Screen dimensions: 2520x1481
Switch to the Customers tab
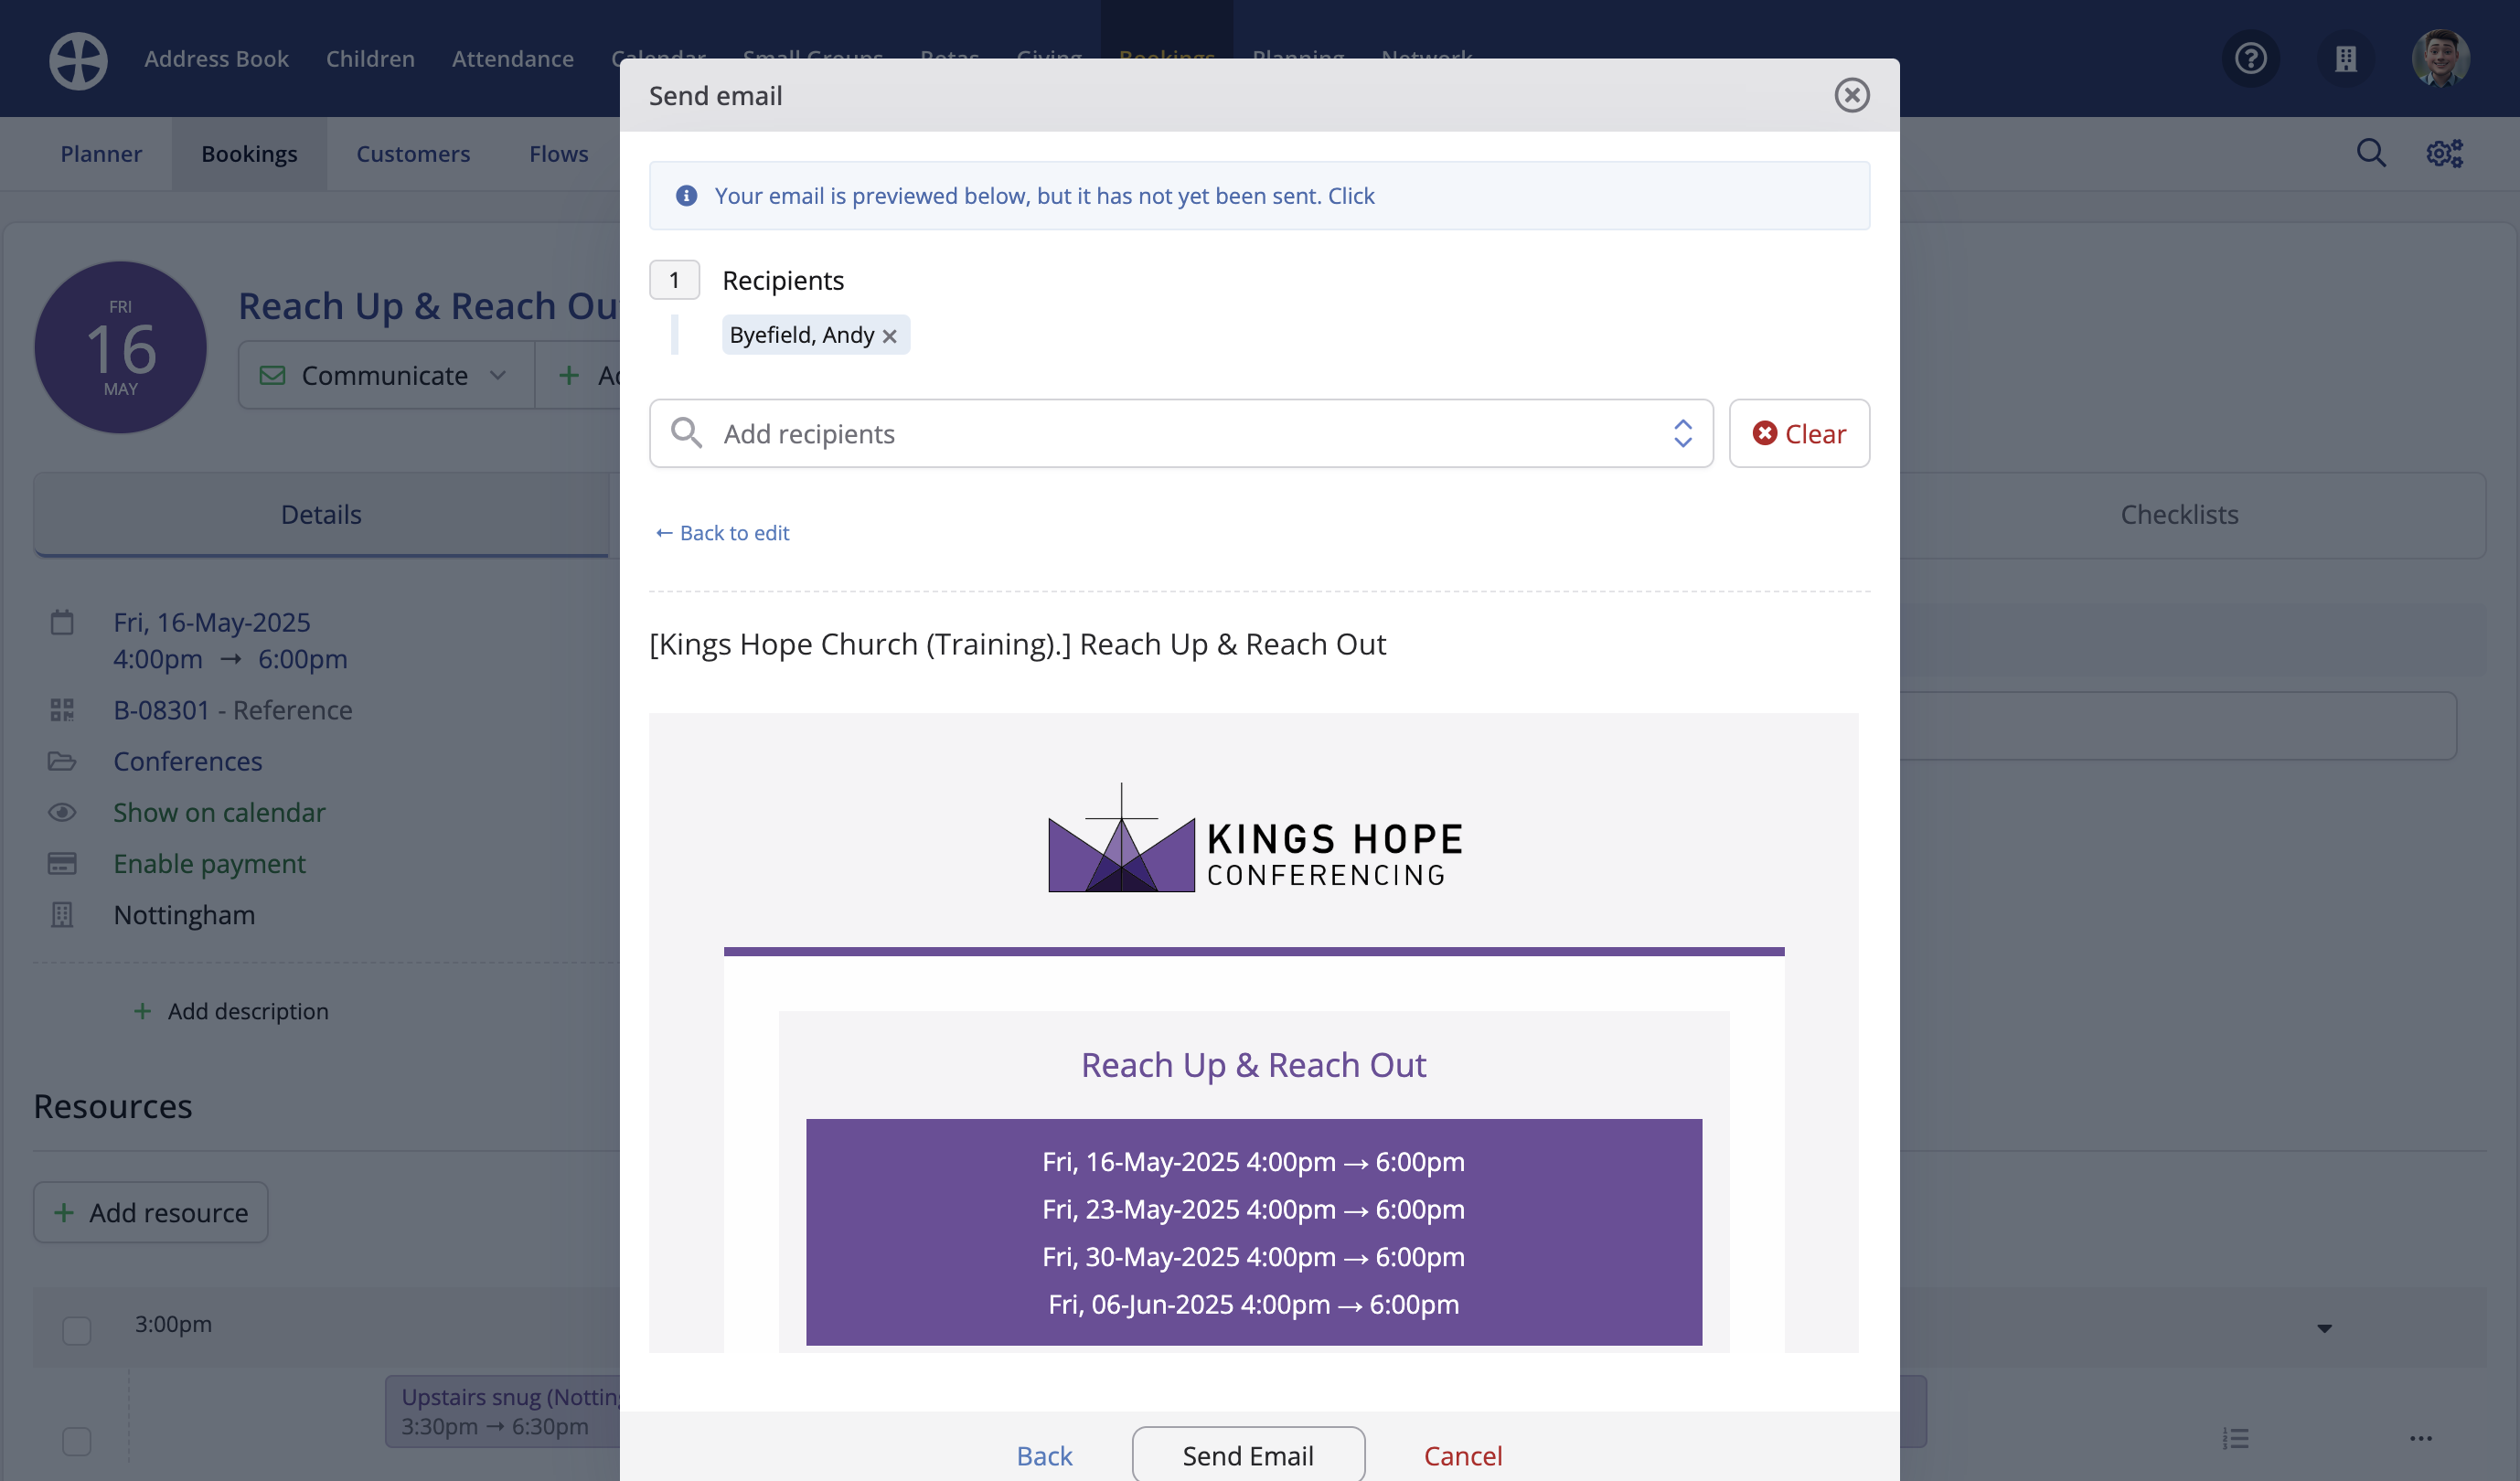coord(413,153)
